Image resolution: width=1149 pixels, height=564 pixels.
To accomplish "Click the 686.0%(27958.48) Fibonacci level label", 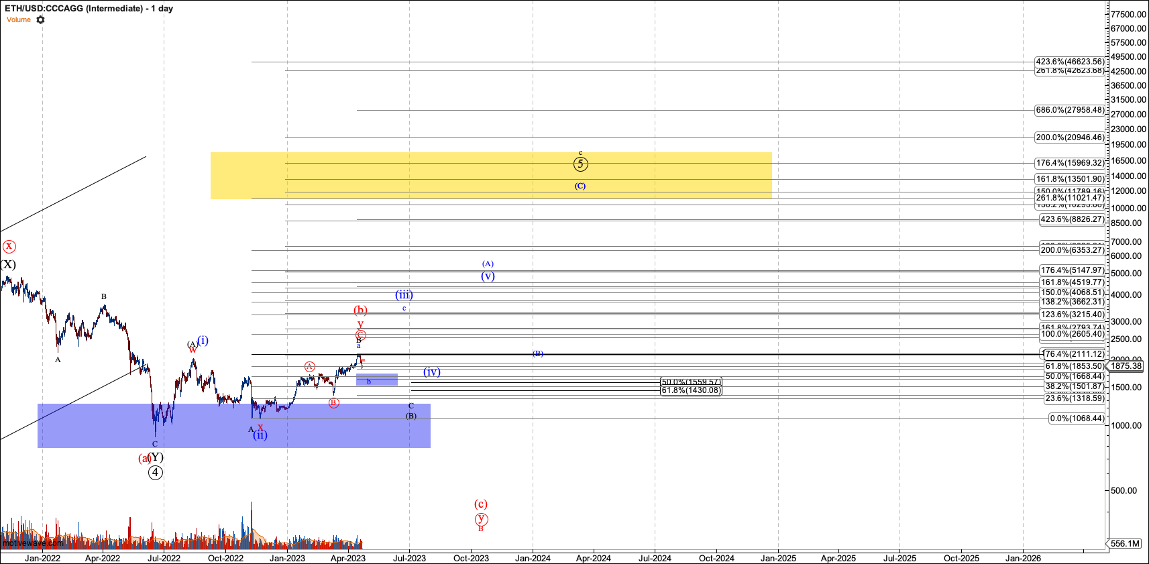I will [1069, 110].
